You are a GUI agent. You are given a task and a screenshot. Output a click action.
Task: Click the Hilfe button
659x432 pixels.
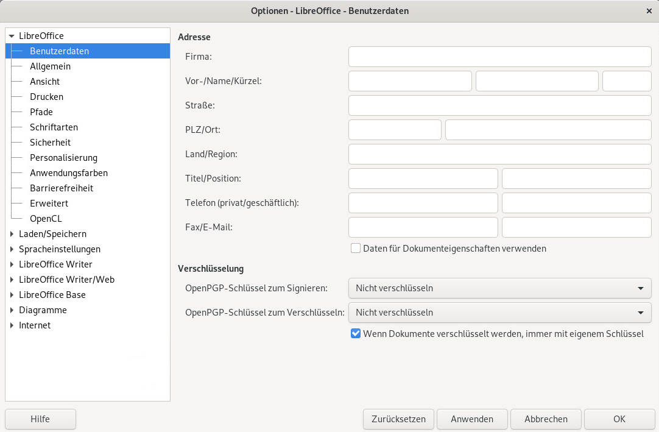(x=40, y=419)
